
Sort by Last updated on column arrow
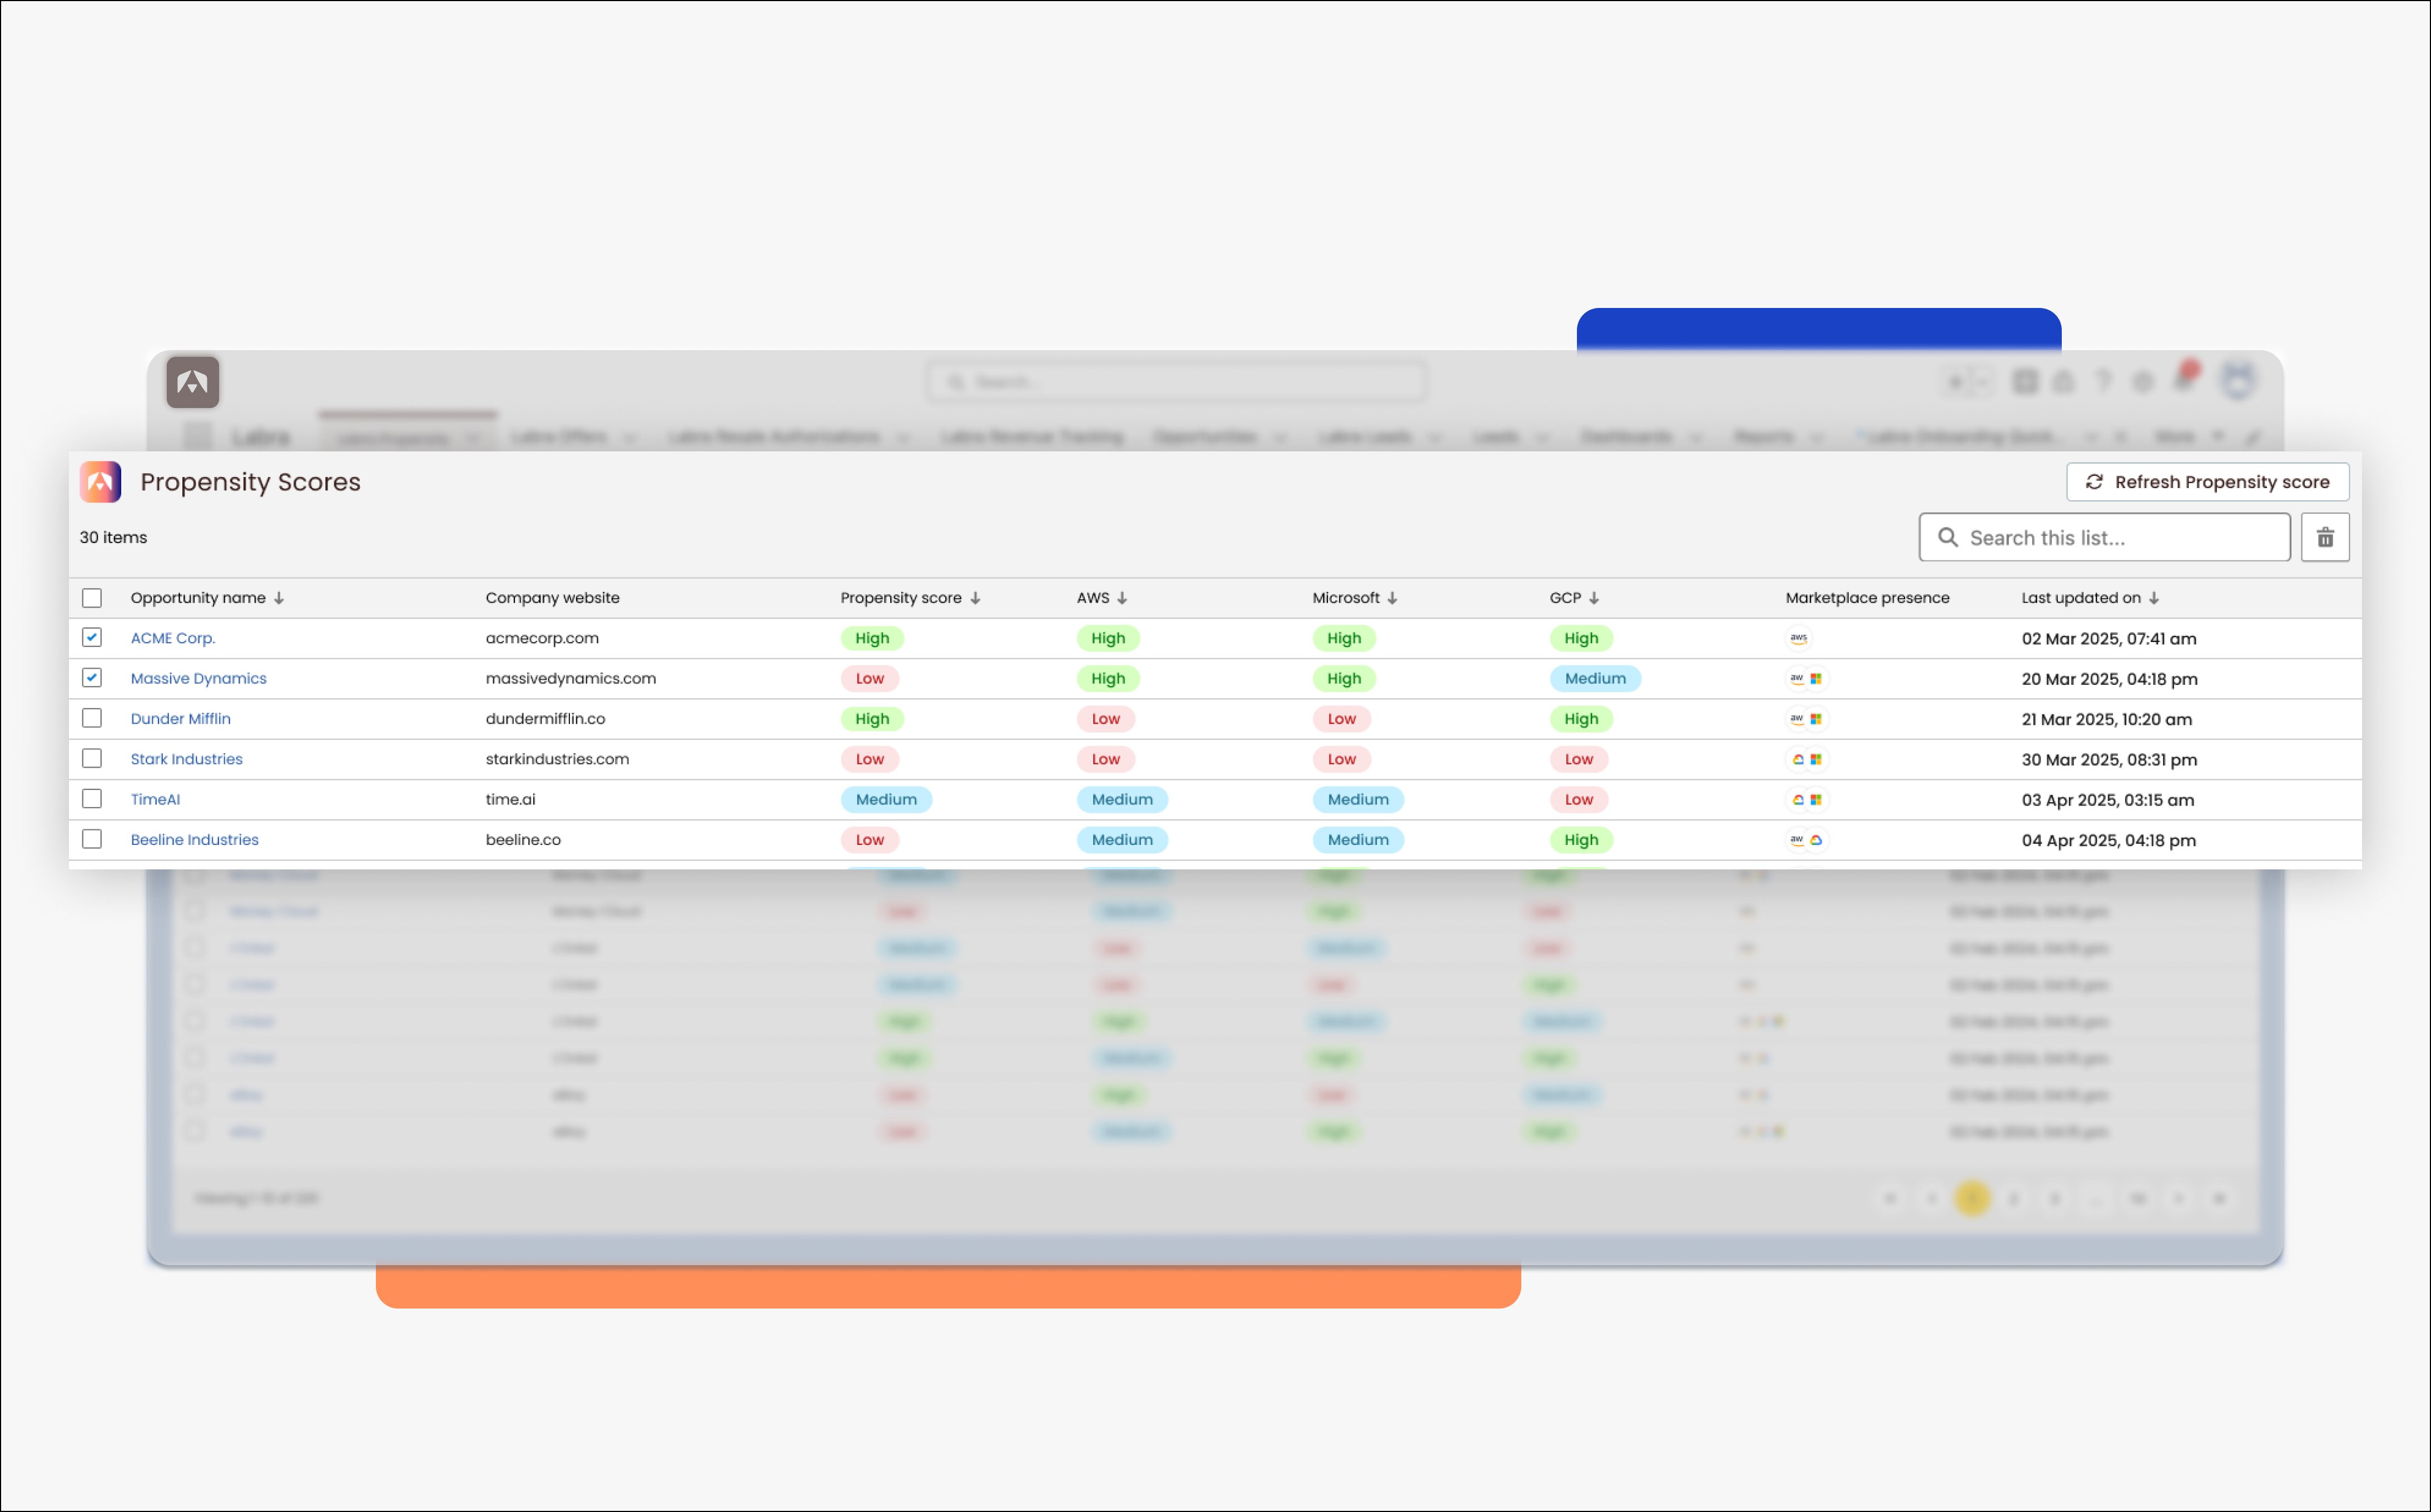point(2154,598)
